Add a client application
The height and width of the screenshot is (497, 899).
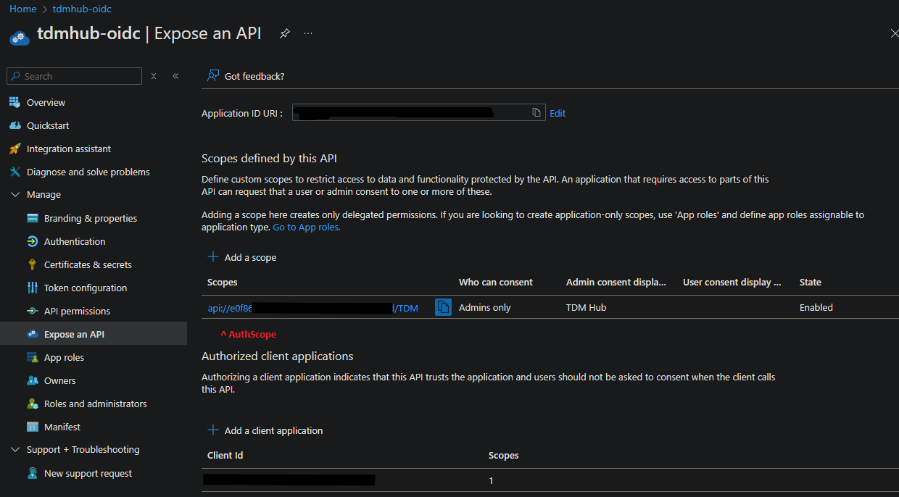coord(273,430)
